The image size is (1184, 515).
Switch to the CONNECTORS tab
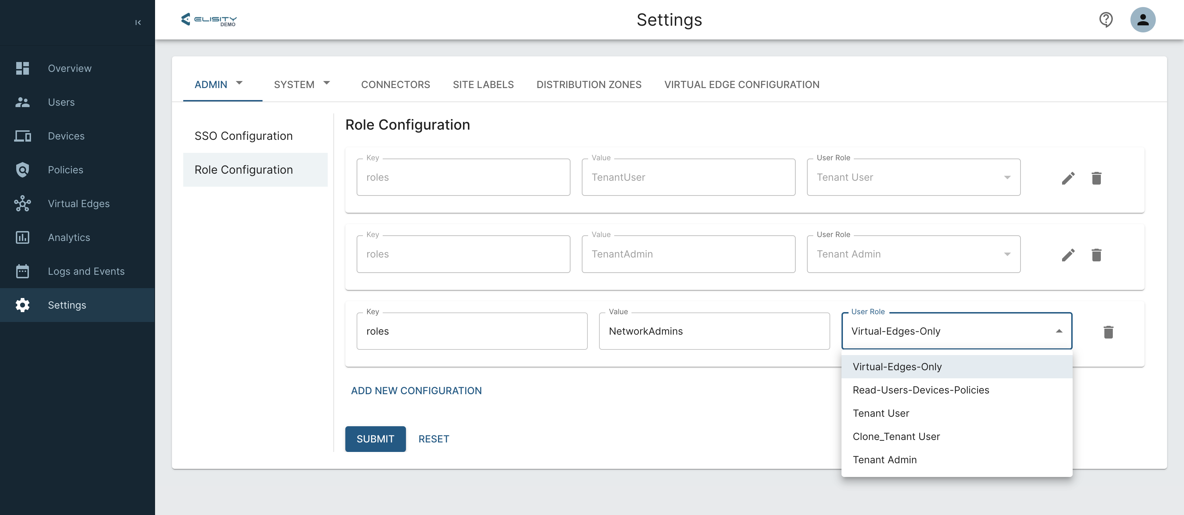pyautogui.click(x=395, y=85)
